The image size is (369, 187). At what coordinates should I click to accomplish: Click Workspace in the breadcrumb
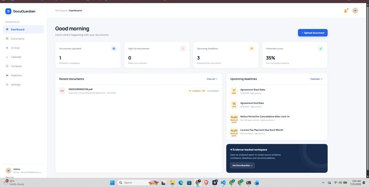pyautogui.click(x=61, y=11)
